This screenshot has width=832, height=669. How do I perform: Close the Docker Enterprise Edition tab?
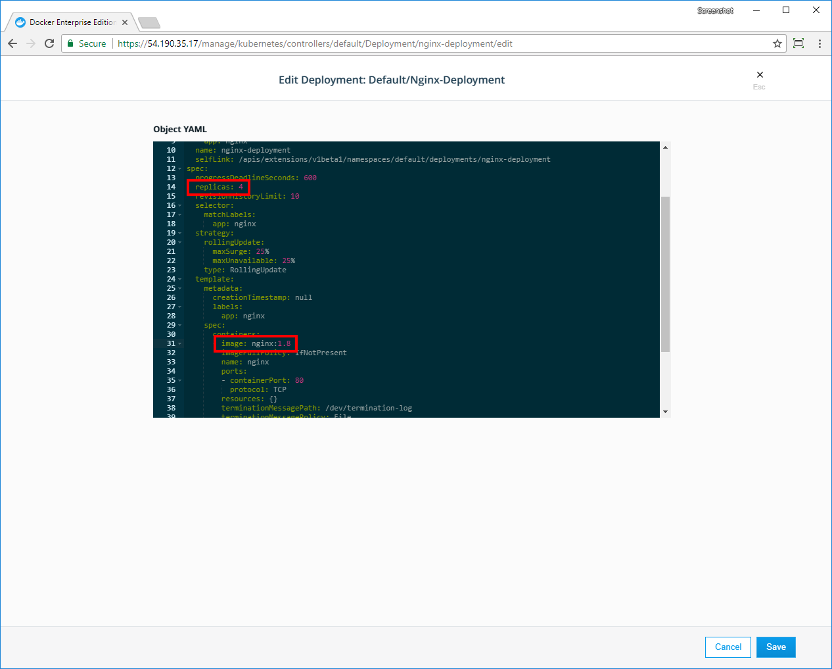click(125, 22)
